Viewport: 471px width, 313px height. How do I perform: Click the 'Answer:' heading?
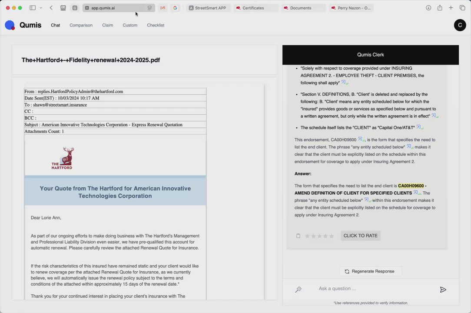click(303, 173)
